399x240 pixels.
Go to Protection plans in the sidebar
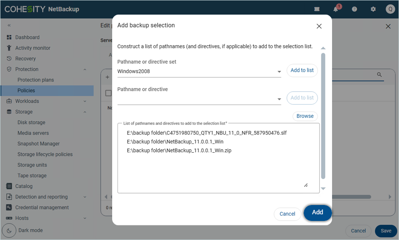[x=35, y=80]
